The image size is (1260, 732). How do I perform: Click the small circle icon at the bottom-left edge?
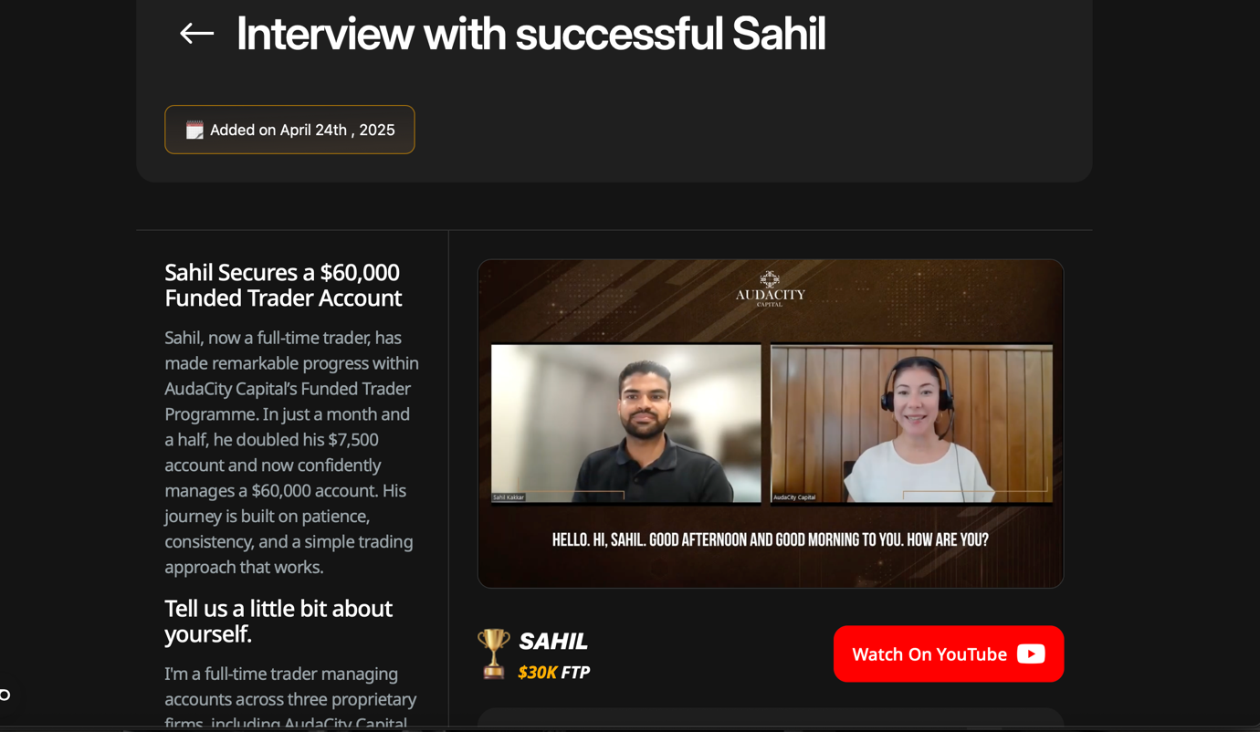point(5,695)
